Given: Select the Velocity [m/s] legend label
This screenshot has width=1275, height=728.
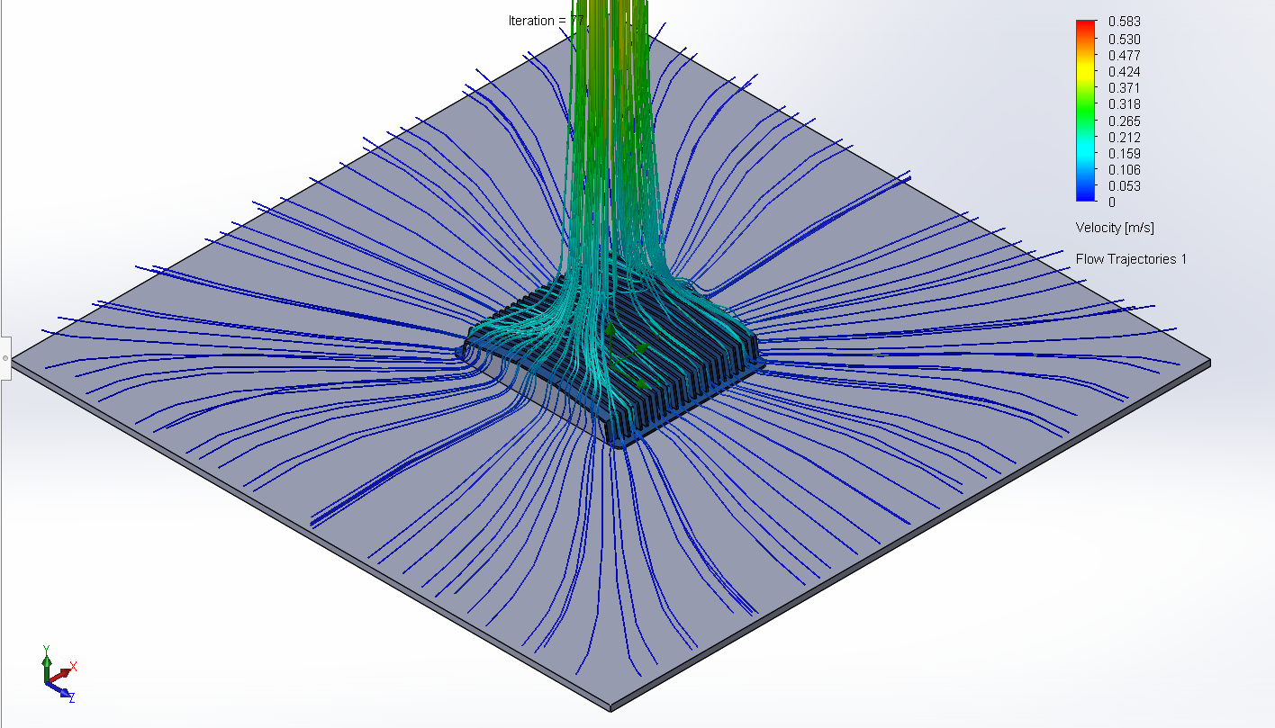Looking at the screenshot, I should pos(1117,228).
